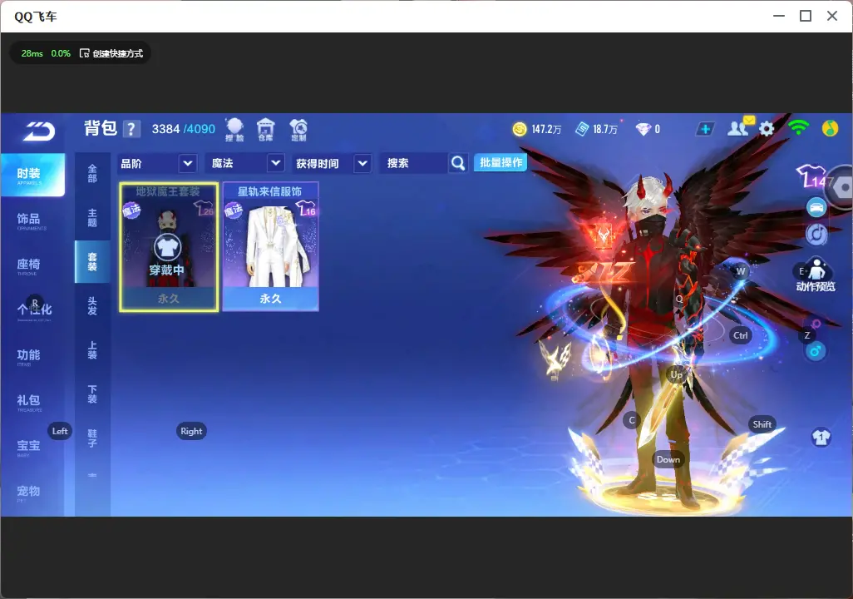This screenshot has width=853, height=599.
Task: Open the 仓库 warehouse icon
Action: (265, 130)
